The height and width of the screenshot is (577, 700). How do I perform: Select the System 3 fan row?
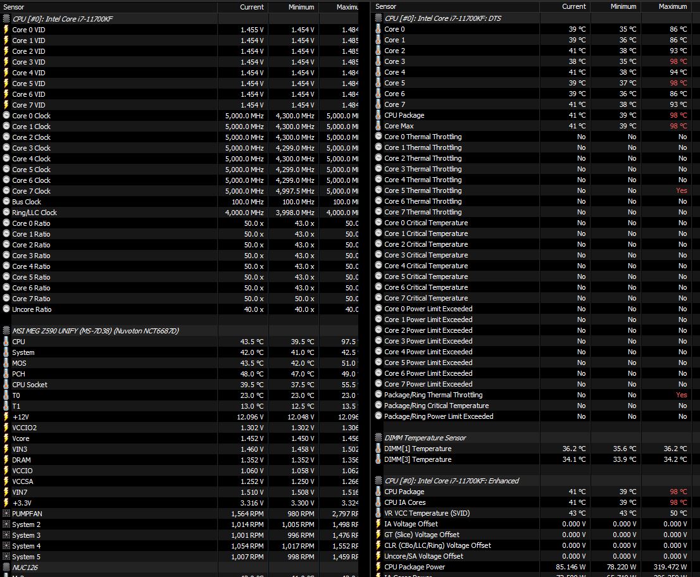[179, 535]
